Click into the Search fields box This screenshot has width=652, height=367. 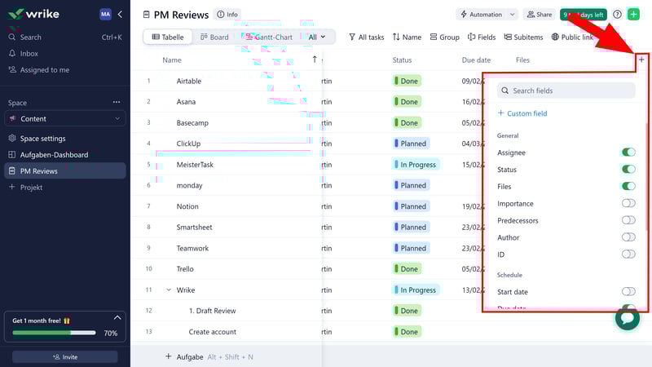point(566,91)
